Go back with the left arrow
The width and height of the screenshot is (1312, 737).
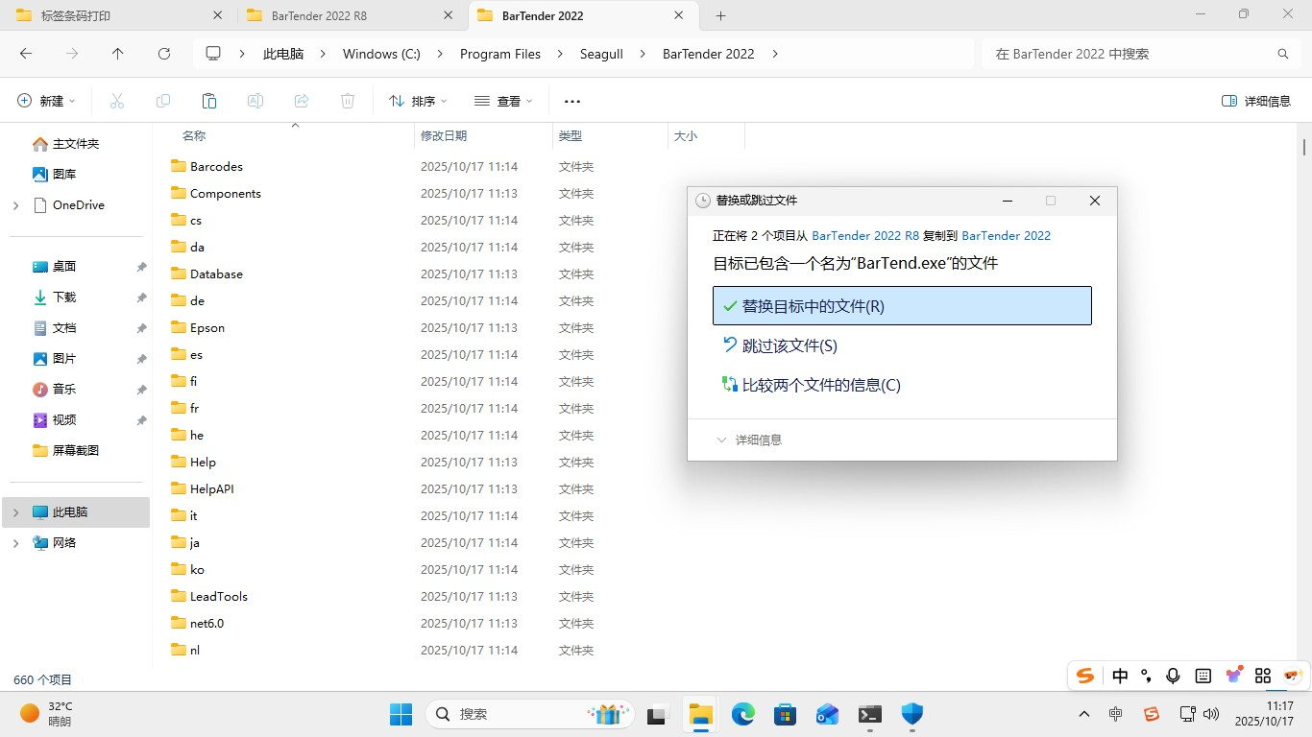coord(26,54)
